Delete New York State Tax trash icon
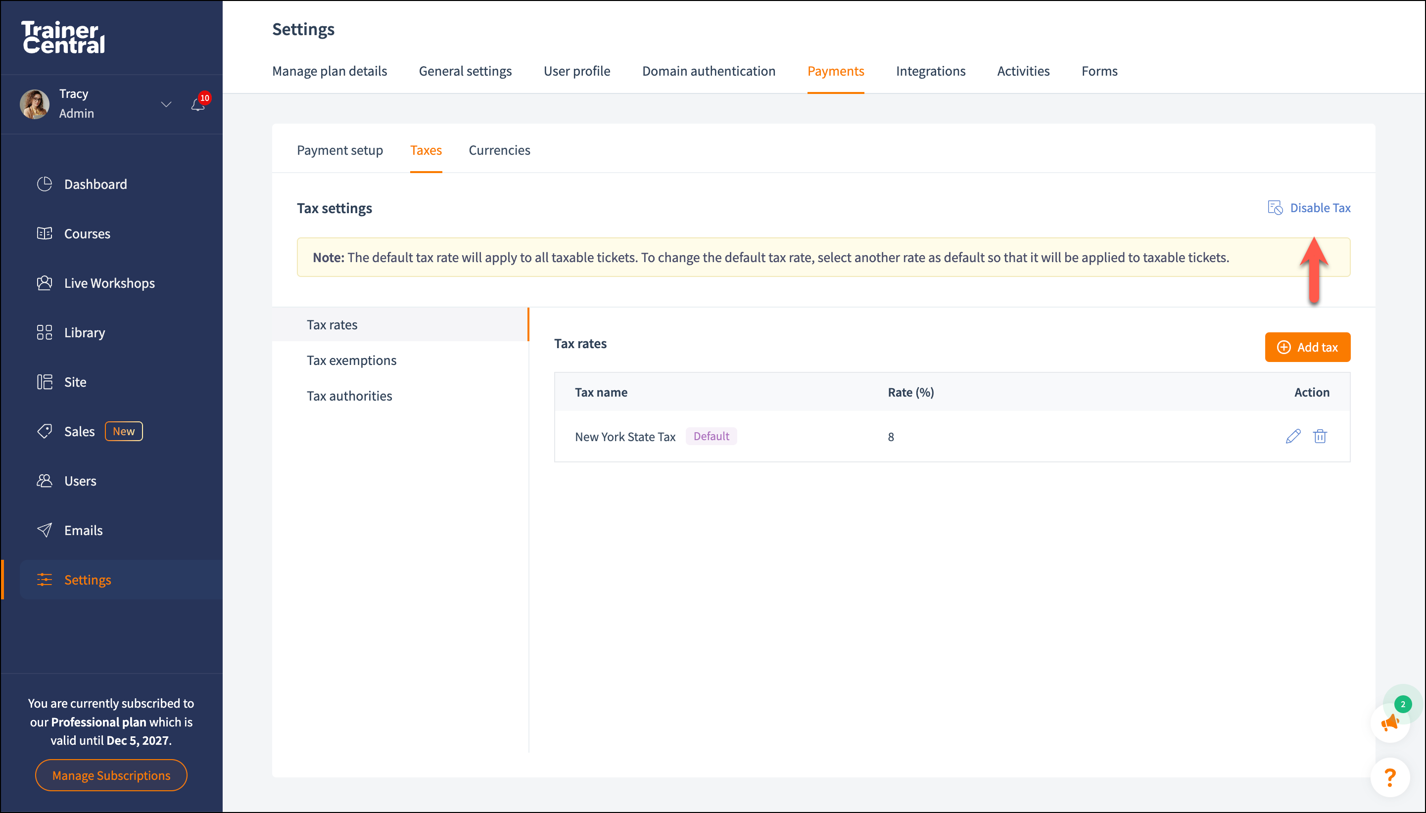Image resolution: width=1426 pixels, height=813 pixels. click(1319, 436)
